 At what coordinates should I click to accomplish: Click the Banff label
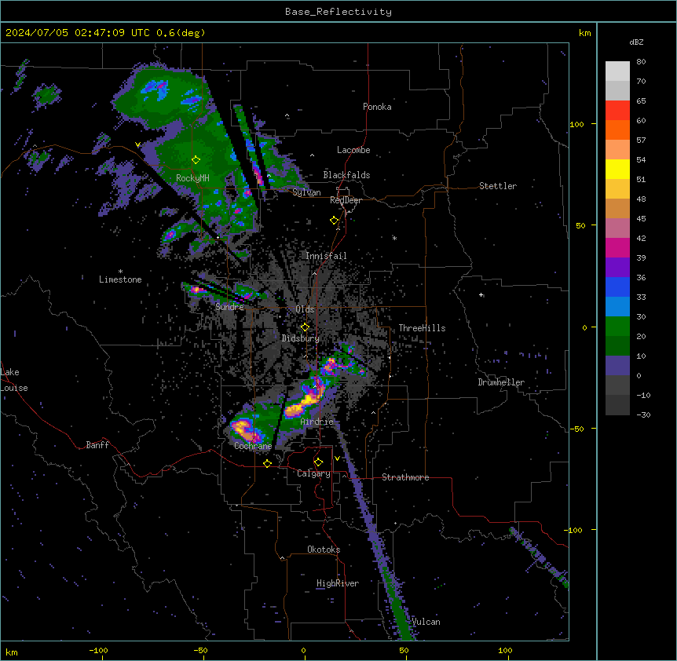(97, 445)
